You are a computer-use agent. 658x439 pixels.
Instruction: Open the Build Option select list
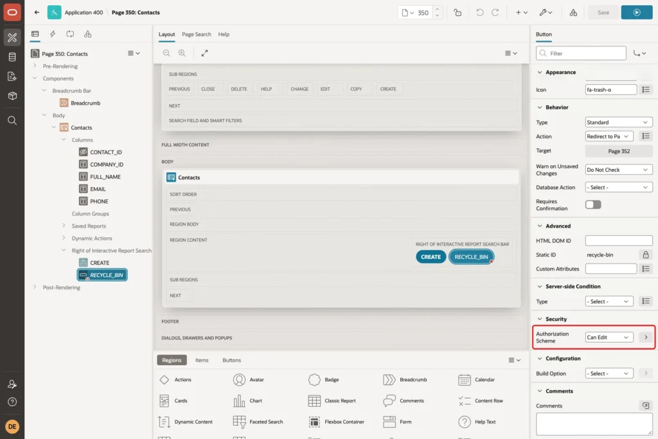pos(609,373)
